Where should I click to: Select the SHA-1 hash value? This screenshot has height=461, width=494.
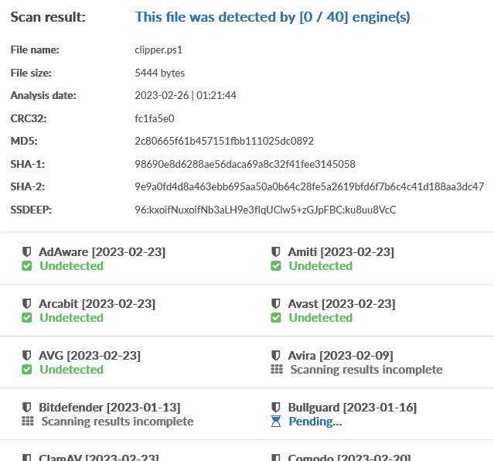pyautogui.click(x=245, y=164)
